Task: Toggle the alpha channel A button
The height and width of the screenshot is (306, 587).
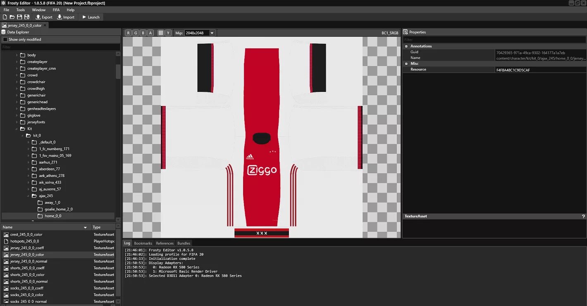Action: coord(150,33)
